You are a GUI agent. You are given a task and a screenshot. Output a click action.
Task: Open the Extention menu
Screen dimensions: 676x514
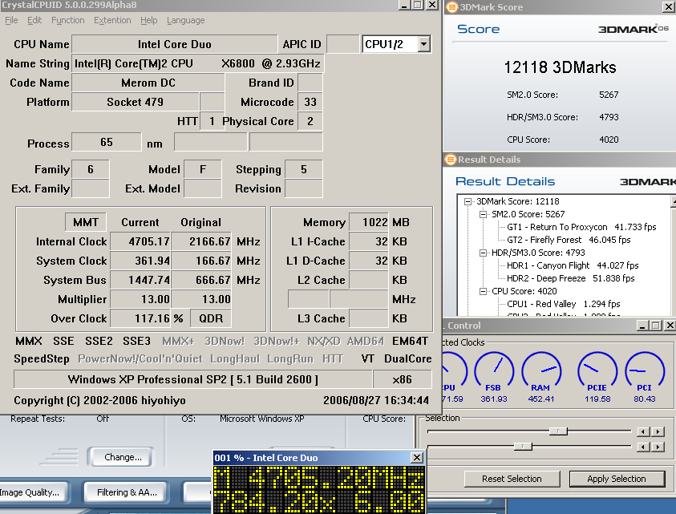pyautogui.click(x=112, y=20)
